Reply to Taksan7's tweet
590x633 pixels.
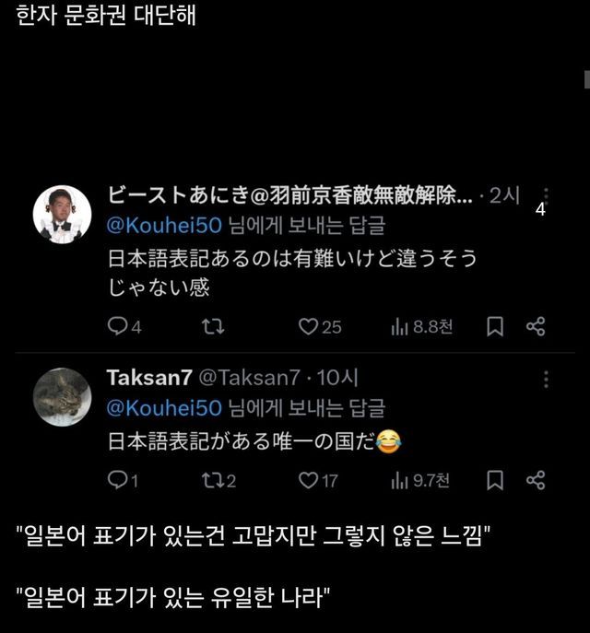118,480
